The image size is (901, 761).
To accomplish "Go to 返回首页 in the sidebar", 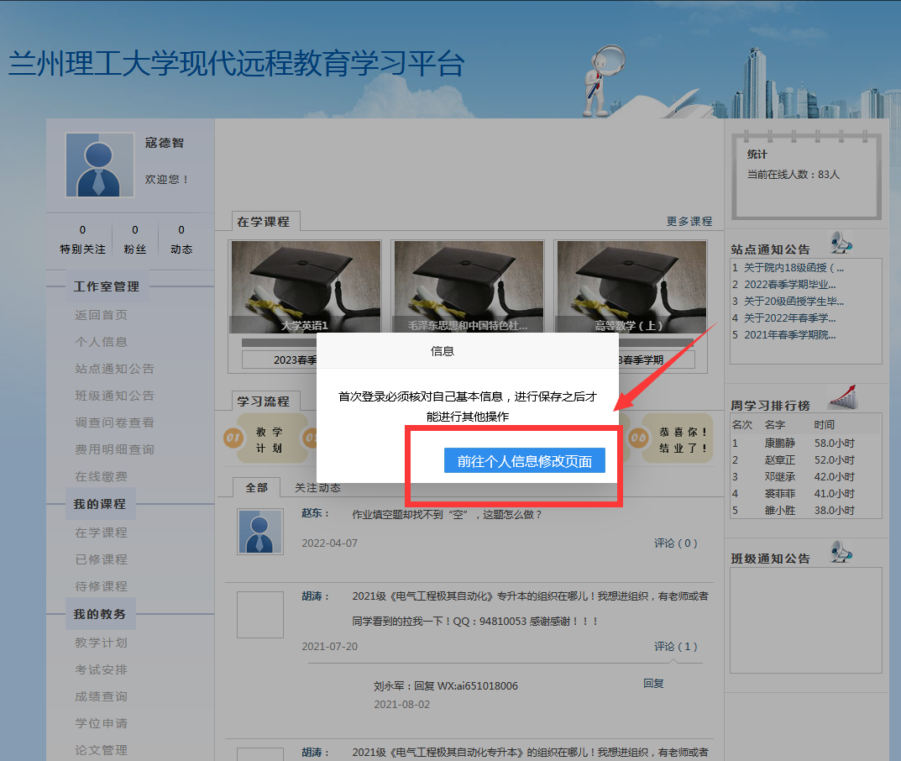I will (101, 315).
